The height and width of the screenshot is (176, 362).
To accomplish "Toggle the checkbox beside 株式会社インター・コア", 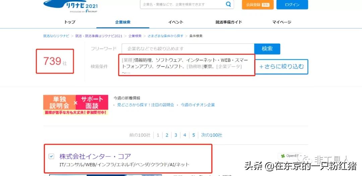I will [51, 156].
